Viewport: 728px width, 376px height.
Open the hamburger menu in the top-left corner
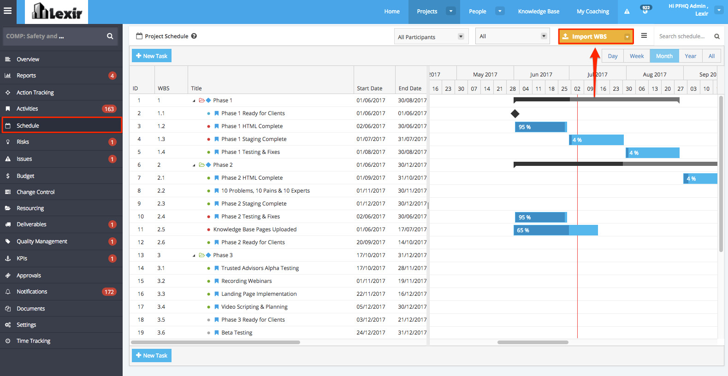[8, 11]
